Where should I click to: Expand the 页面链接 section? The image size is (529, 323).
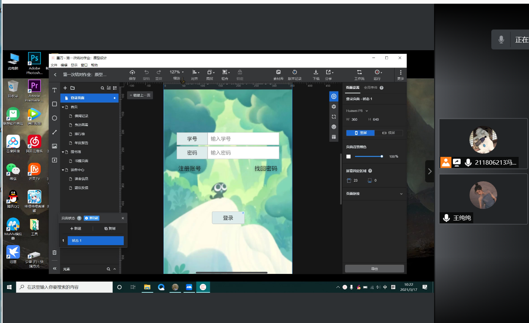tap(401, 194)
